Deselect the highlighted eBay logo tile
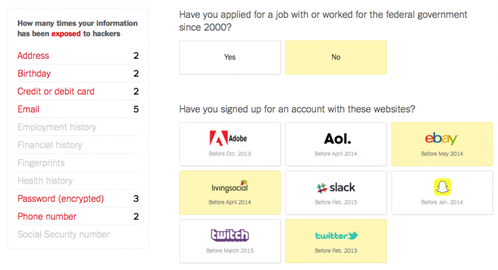Screen dimensions: 498x270 [442, 144]
